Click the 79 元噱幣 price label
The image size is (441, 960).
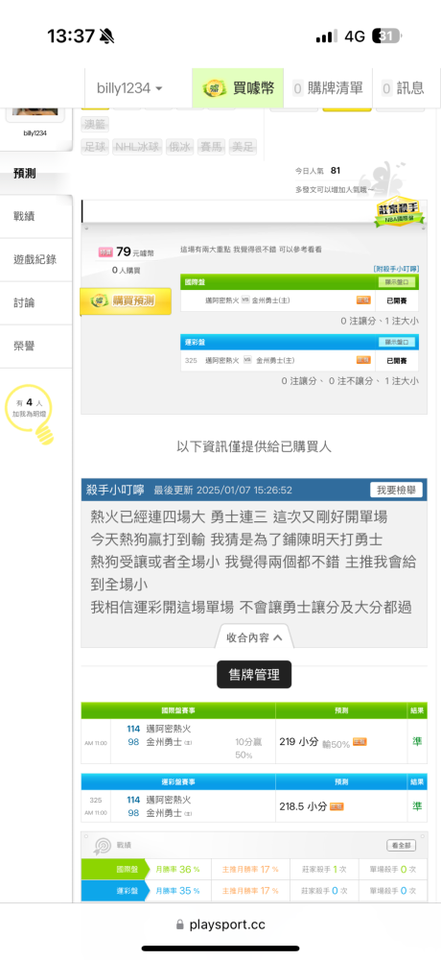click(126, 252)
